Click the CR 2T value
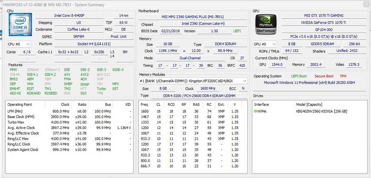 tap(242, 58)
